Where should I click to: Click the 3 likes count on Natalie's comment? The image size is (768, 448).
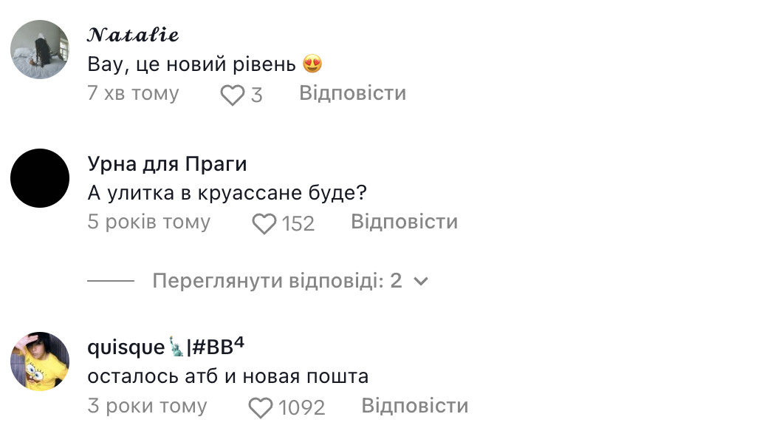(256, 95)
